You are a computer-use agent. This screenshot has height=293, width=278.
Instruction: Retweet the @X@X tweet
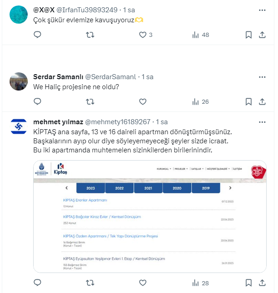(x=90, y=35)
